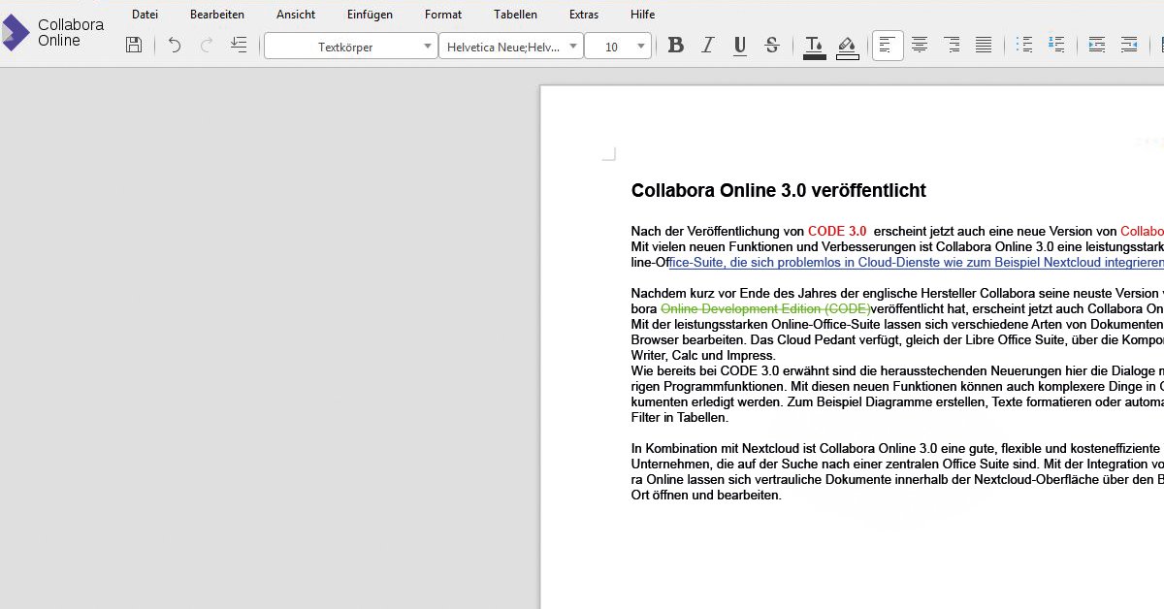Viewport: 1164px width, 609px height.
Task: Click the red CODE 3.0 text
Action: coord(837,231)
